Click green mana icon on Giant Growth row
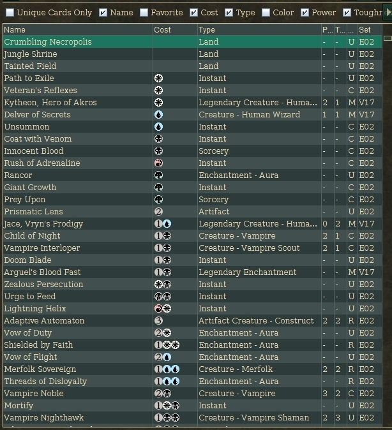 pos(158,188)
